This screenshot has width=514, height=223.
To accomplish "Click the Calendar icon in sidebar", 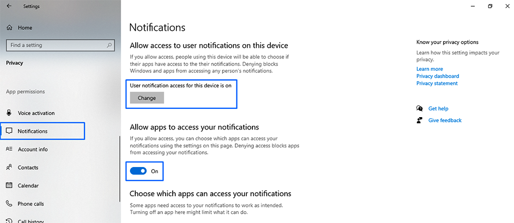I will (x=9, y=185).
